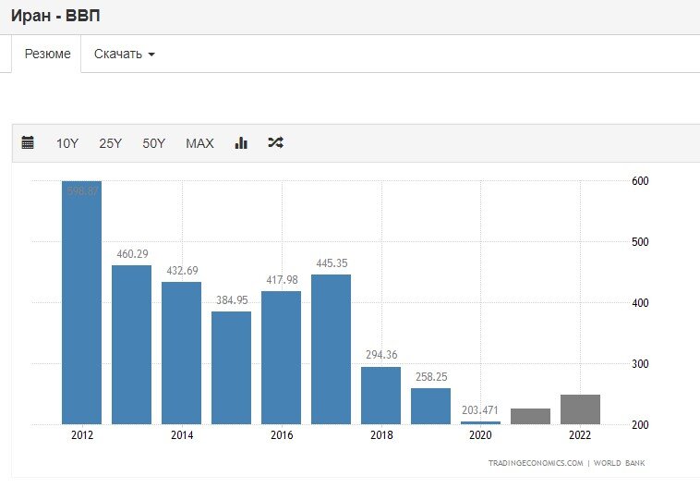Screen dimensions: 700x488
Task: Click the 300 axis value
Action: pos(640,364)
